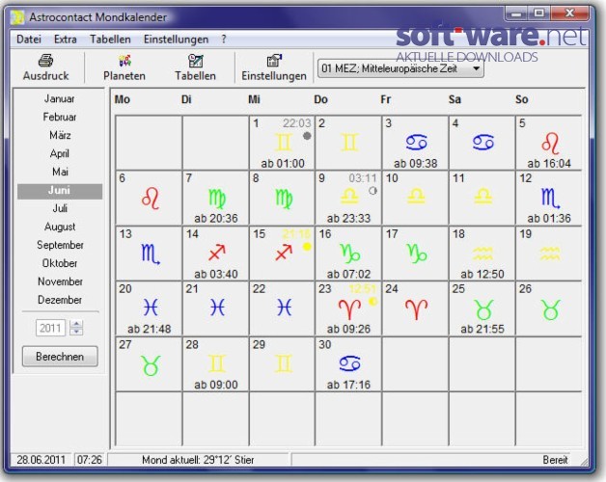Click the 'Bereit' status bar text
The image size is (606, 482).
[556, 460]
